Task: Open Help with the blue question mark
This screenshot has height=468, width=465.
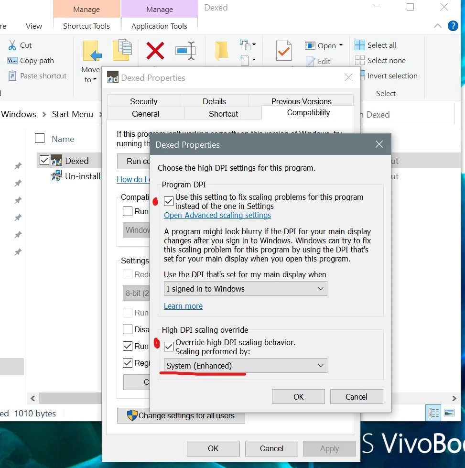Action: pos(453,26)
